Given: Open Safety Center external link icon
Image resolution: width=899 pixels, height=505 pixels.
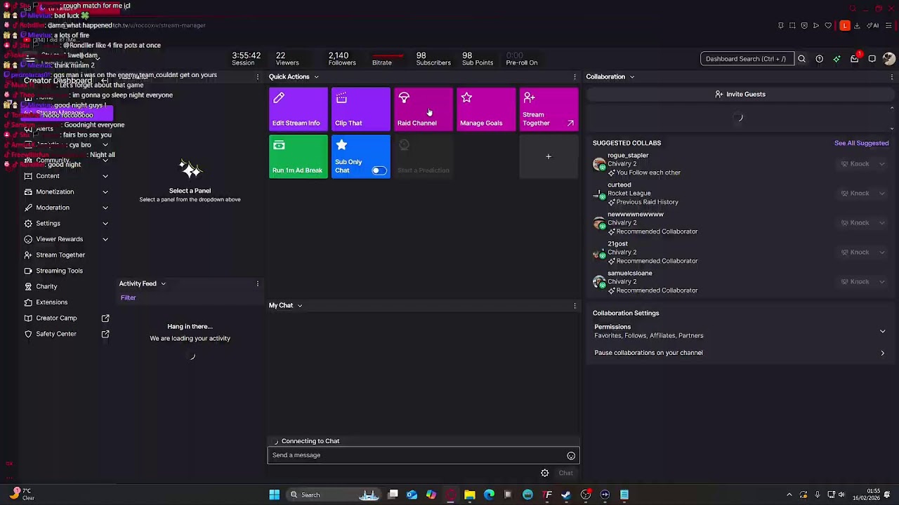Looking at the screenshot, I should point(105,334).
